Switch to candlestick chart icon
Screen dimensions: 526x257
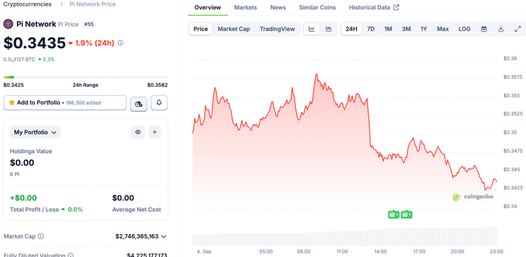pyautogui.click(x=329, y=29)
